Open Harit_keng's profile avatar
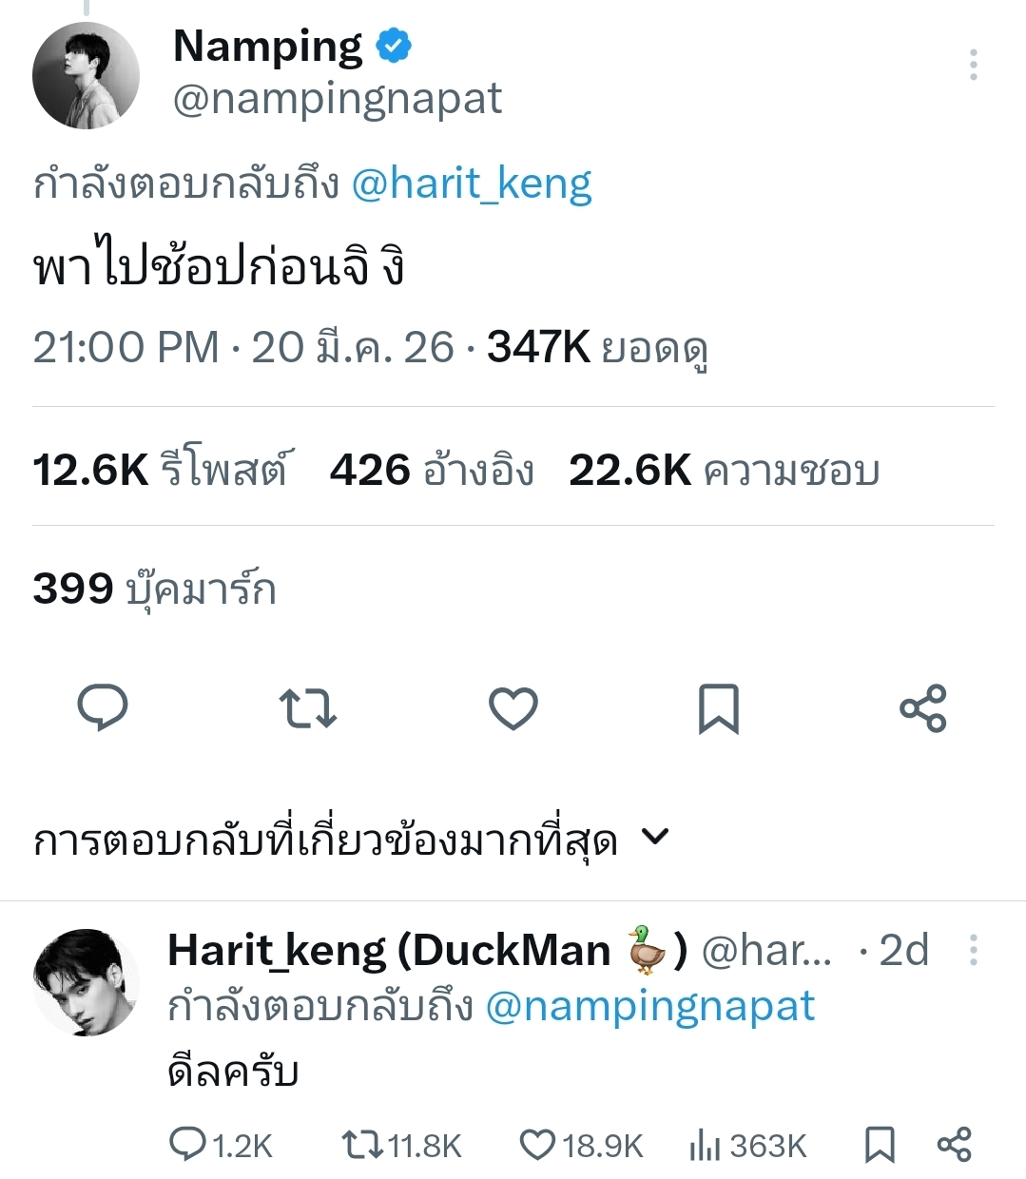The height and width of the screenshot is (1179, 1026). (87, 982)
